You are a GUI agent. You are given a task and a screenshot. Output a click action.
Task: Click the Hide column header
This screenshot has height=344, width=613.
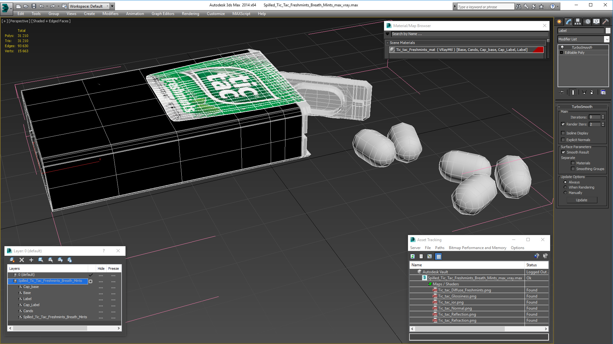tap(101, 269)
